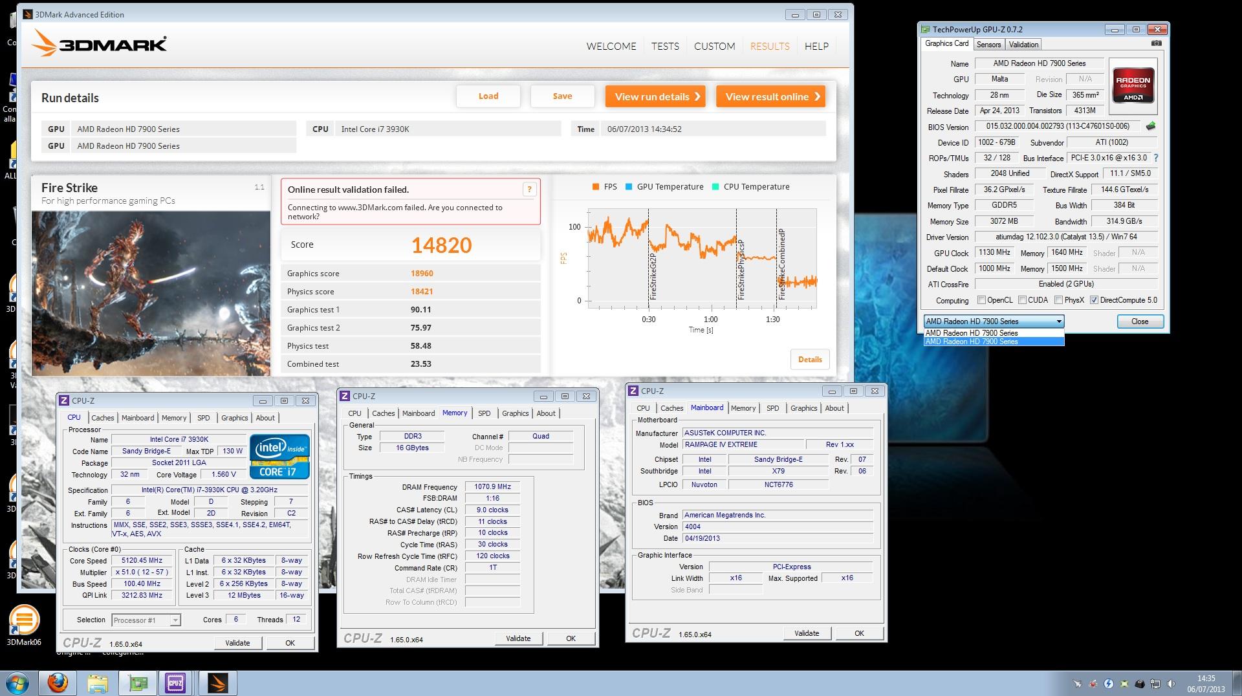
Task: Click the teal CPU Temperature legend swatch
Action: point(715,187)
